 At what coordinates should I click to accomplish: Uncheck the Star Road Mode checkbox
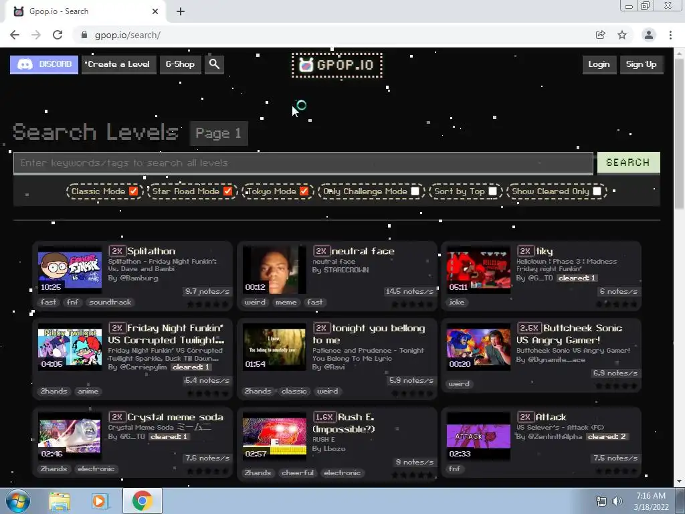pos(227,191)
